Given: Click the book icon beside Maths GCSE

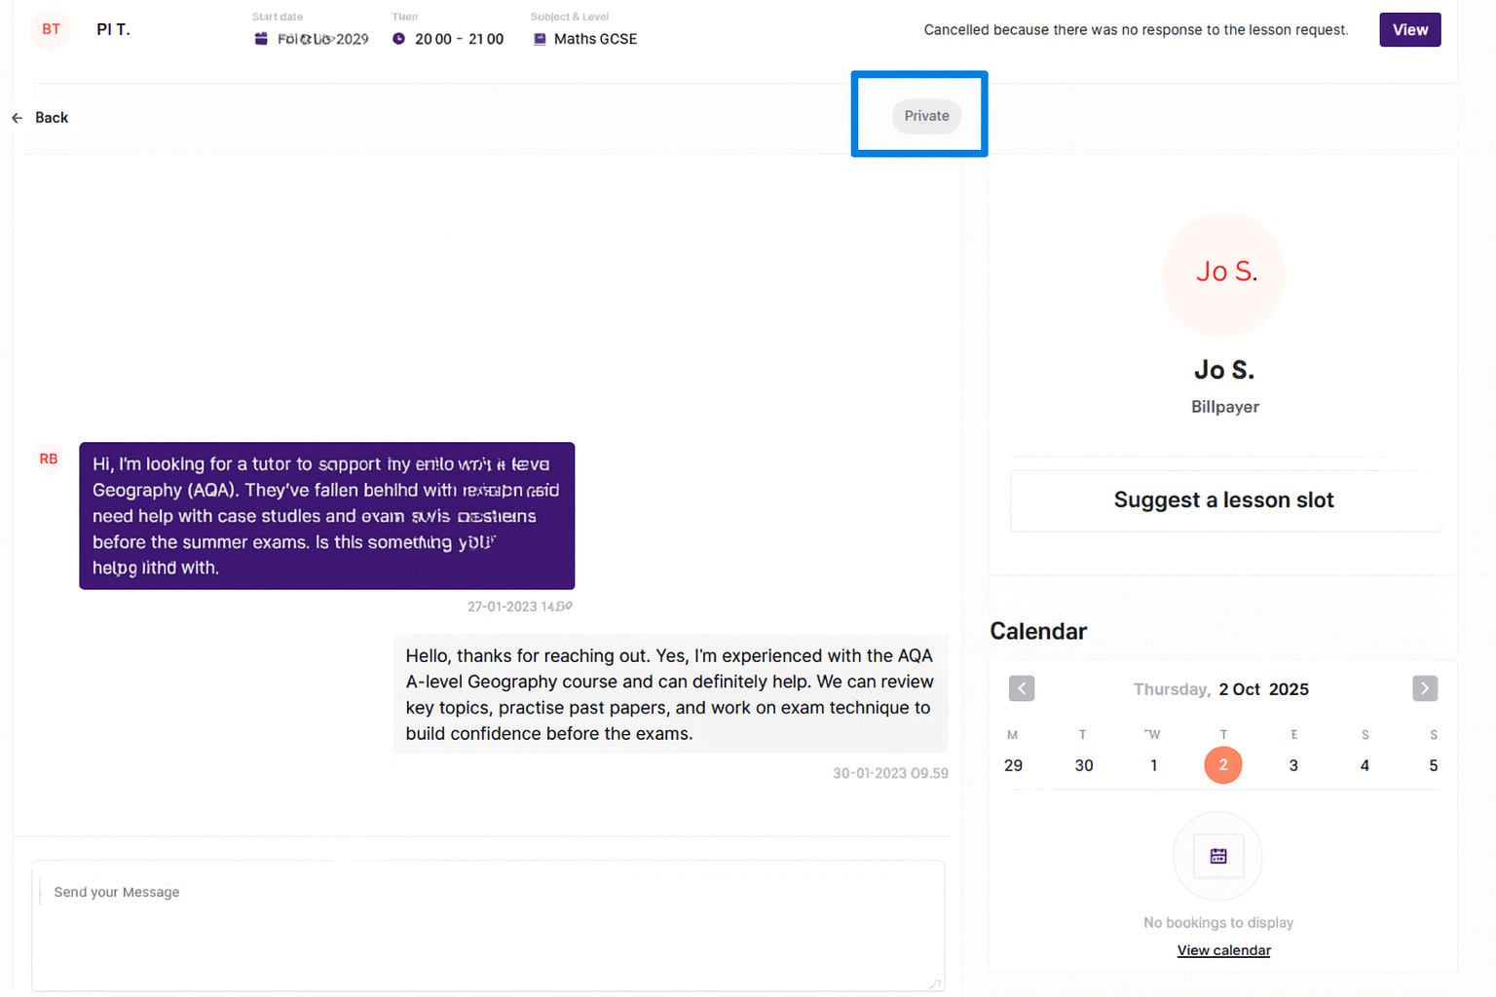Looking at the screenshot, I should (x=540, y=39).
